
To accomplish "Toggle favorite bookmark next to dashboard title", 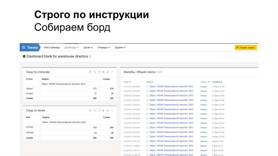I will pyautogui.click(x=90, y=57).
